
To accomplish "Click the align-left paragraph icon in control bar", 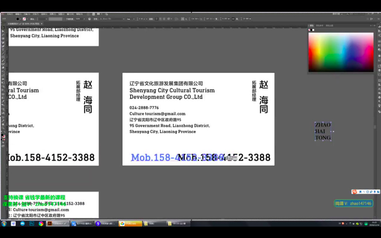I will pos(156,18).
